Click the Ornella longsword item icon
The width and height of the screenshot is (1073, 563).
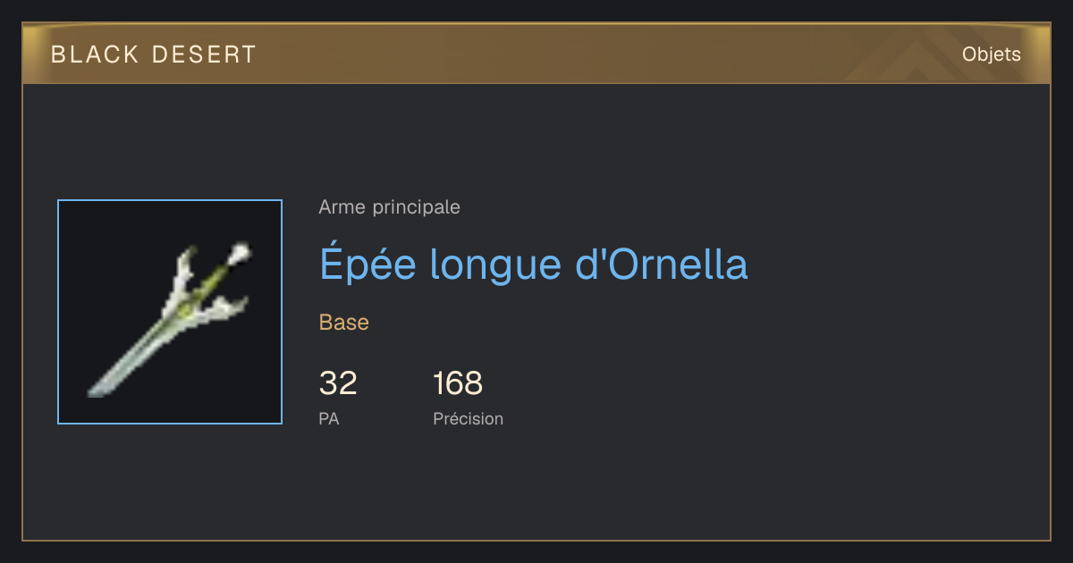[x=170, y=312]
